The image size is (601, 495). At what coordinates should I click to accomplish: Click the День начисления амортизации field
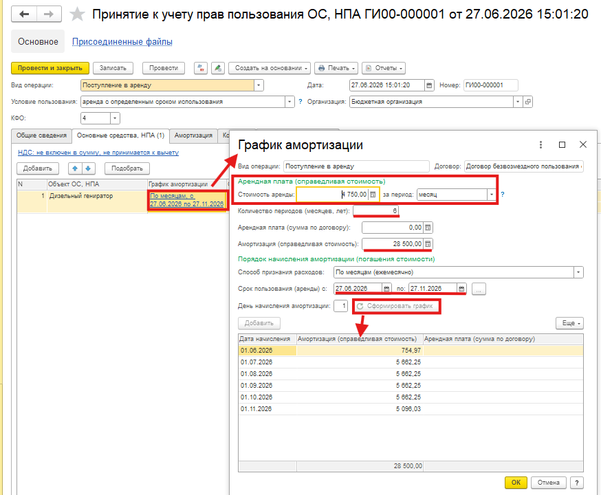tap(341, 306)
